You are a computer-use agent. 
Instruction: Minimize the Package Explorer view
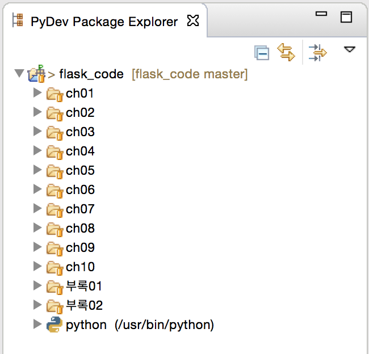[x=321, y=14]
